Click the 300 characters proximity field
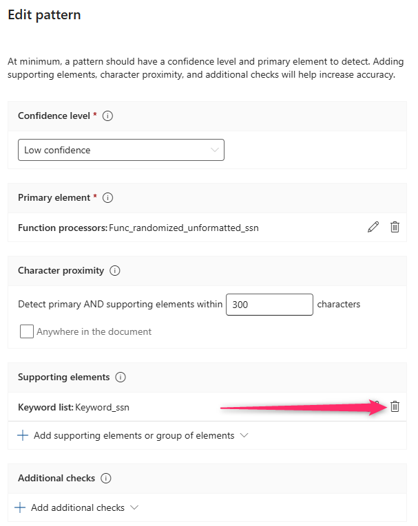The width and height of the screenshot is (418, 526). point(269,304)
